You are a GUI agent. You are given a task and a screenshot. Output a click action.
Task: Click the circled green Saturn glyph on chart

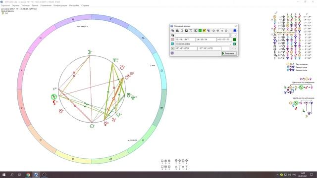(x=53, y=97)
